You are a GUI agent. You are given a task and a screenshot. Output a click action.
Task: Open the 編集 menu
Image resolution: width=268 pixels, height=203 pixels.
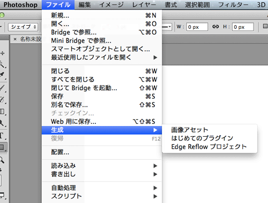point(85,5)
